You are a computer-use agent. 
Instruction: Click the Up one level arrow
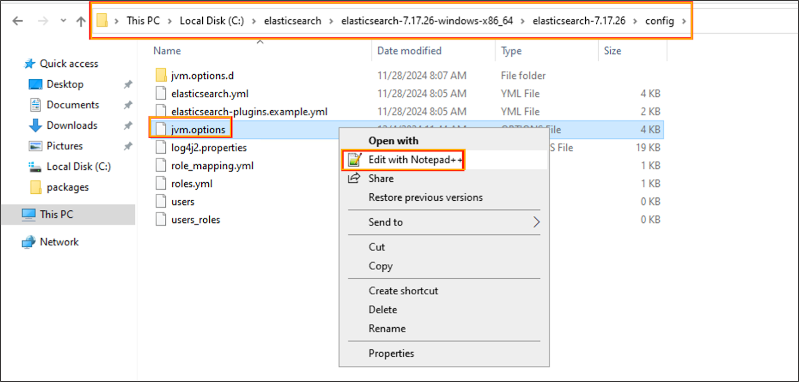tap(81, 21)
